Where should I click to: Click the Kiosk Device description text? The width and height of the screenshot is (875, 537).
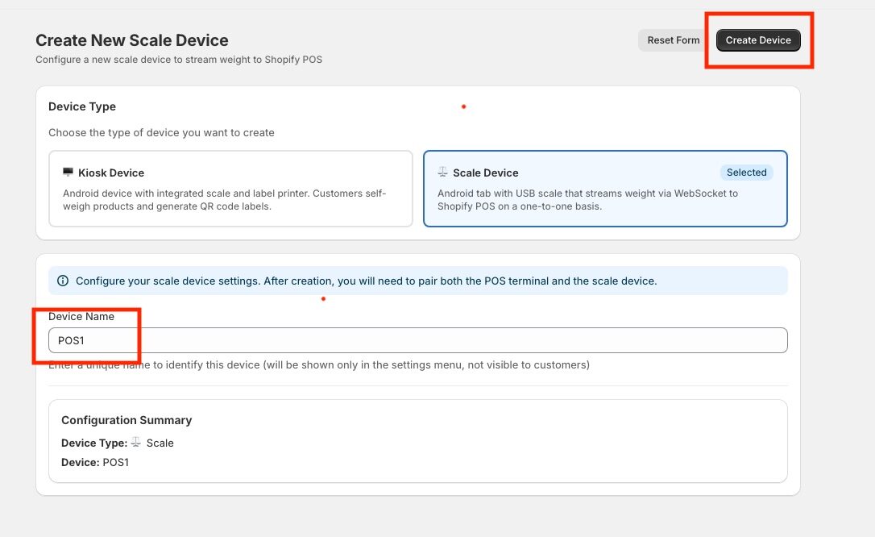pos(224,200)
